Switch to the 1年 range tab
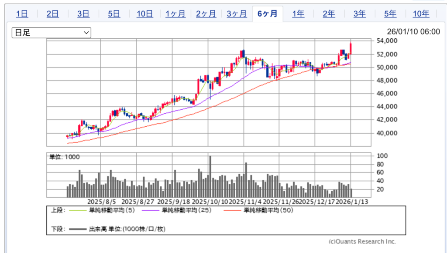The height and width of the screenshot is (253, 447). [x=298, y=13]
